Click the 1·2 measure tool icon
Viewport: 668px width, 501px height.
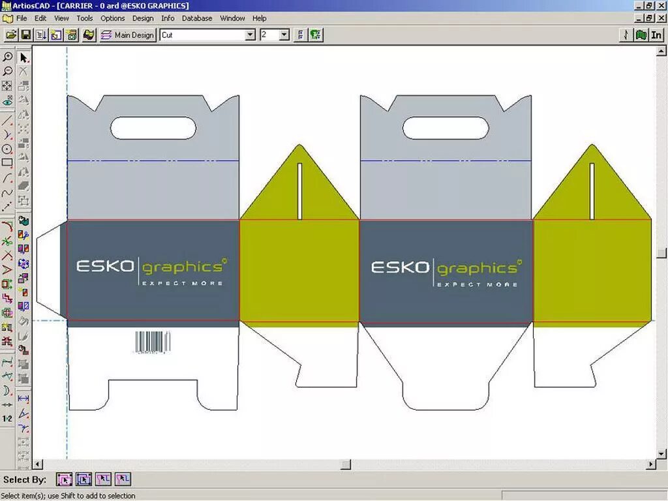(x=7, y=418)
